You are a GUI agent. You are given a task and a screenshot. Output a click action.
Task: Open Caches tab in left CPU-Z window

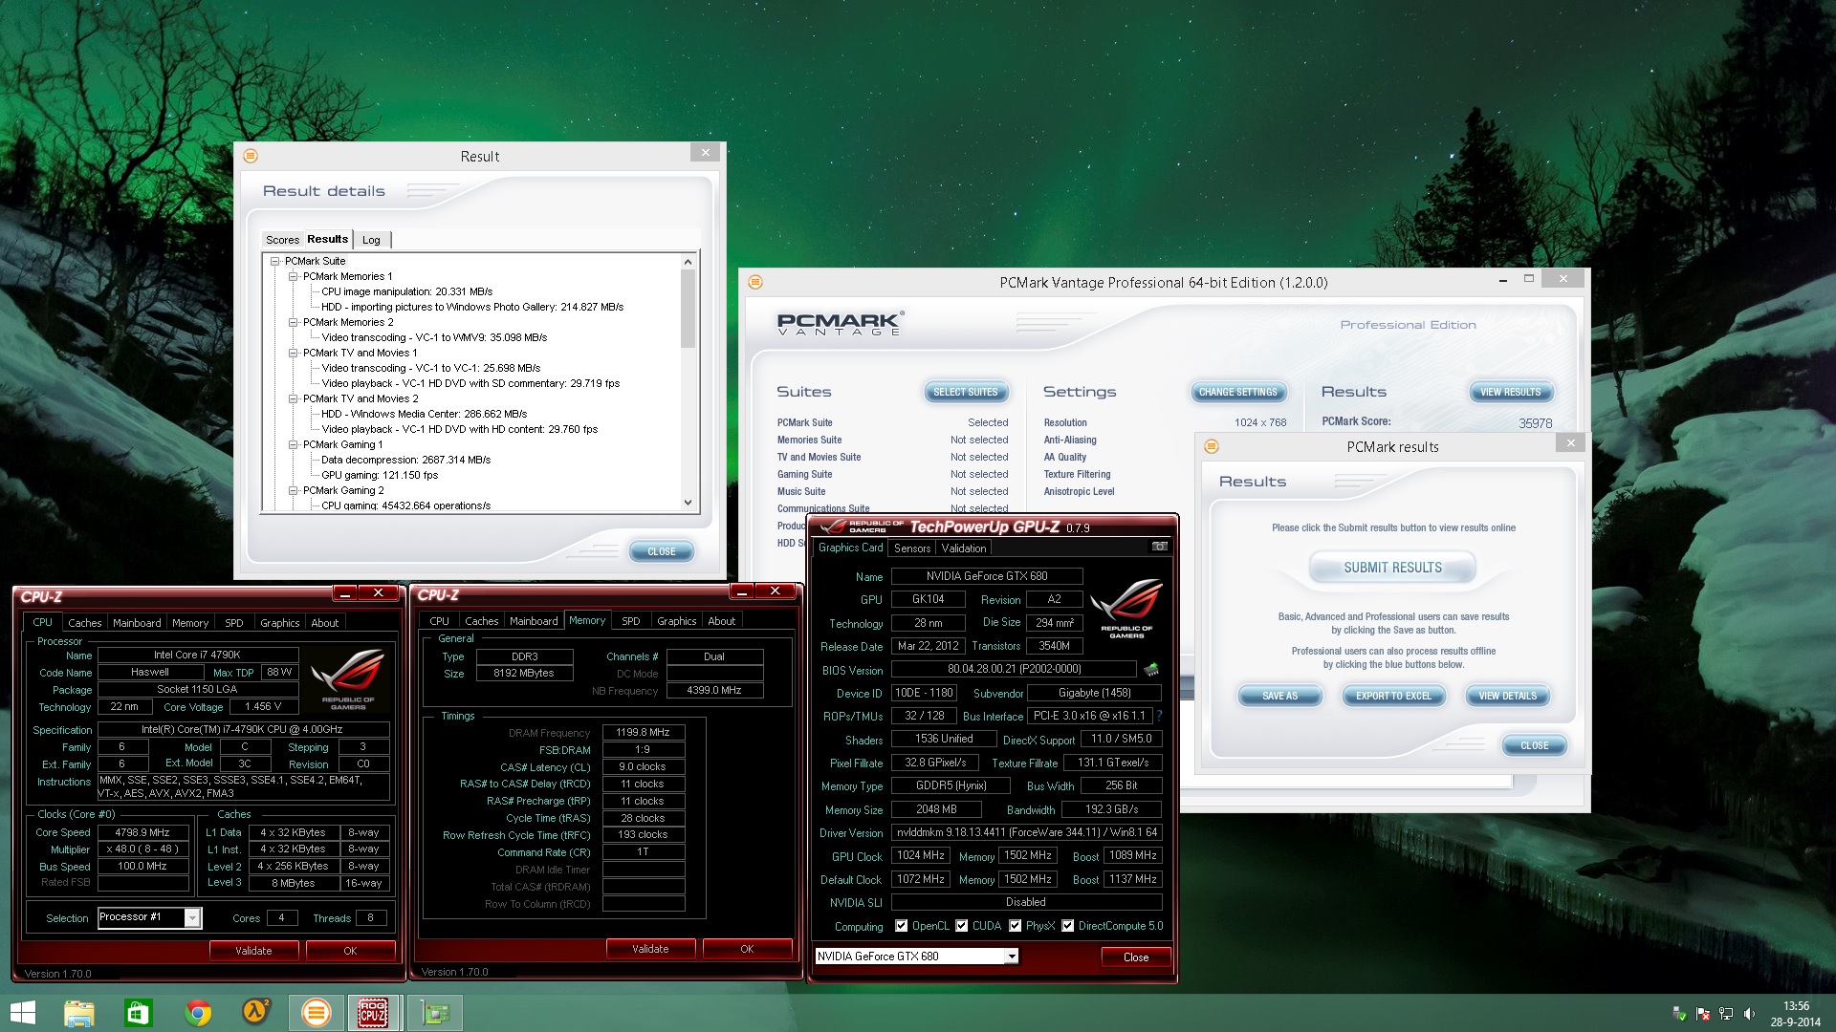coord(84,623)
